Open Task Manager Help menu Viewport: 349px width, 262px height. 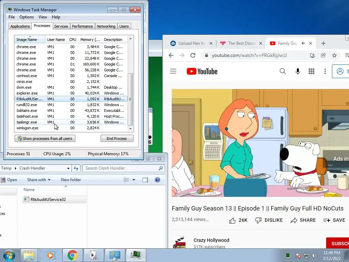point(56,17)
